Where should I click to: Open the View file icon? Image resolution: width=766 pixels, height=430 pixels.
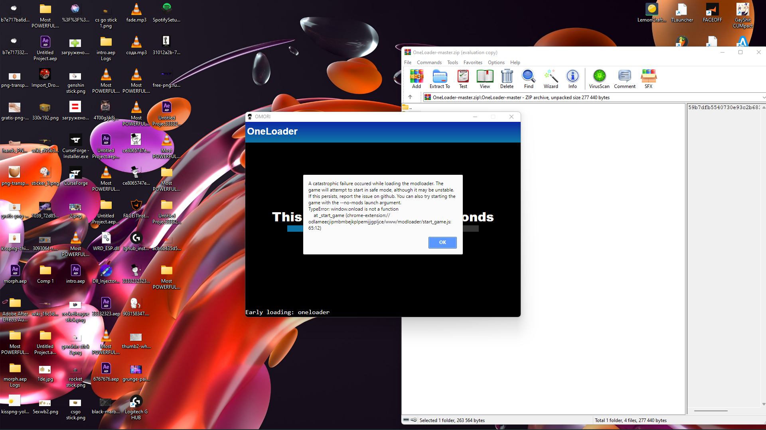click(484, 78)
